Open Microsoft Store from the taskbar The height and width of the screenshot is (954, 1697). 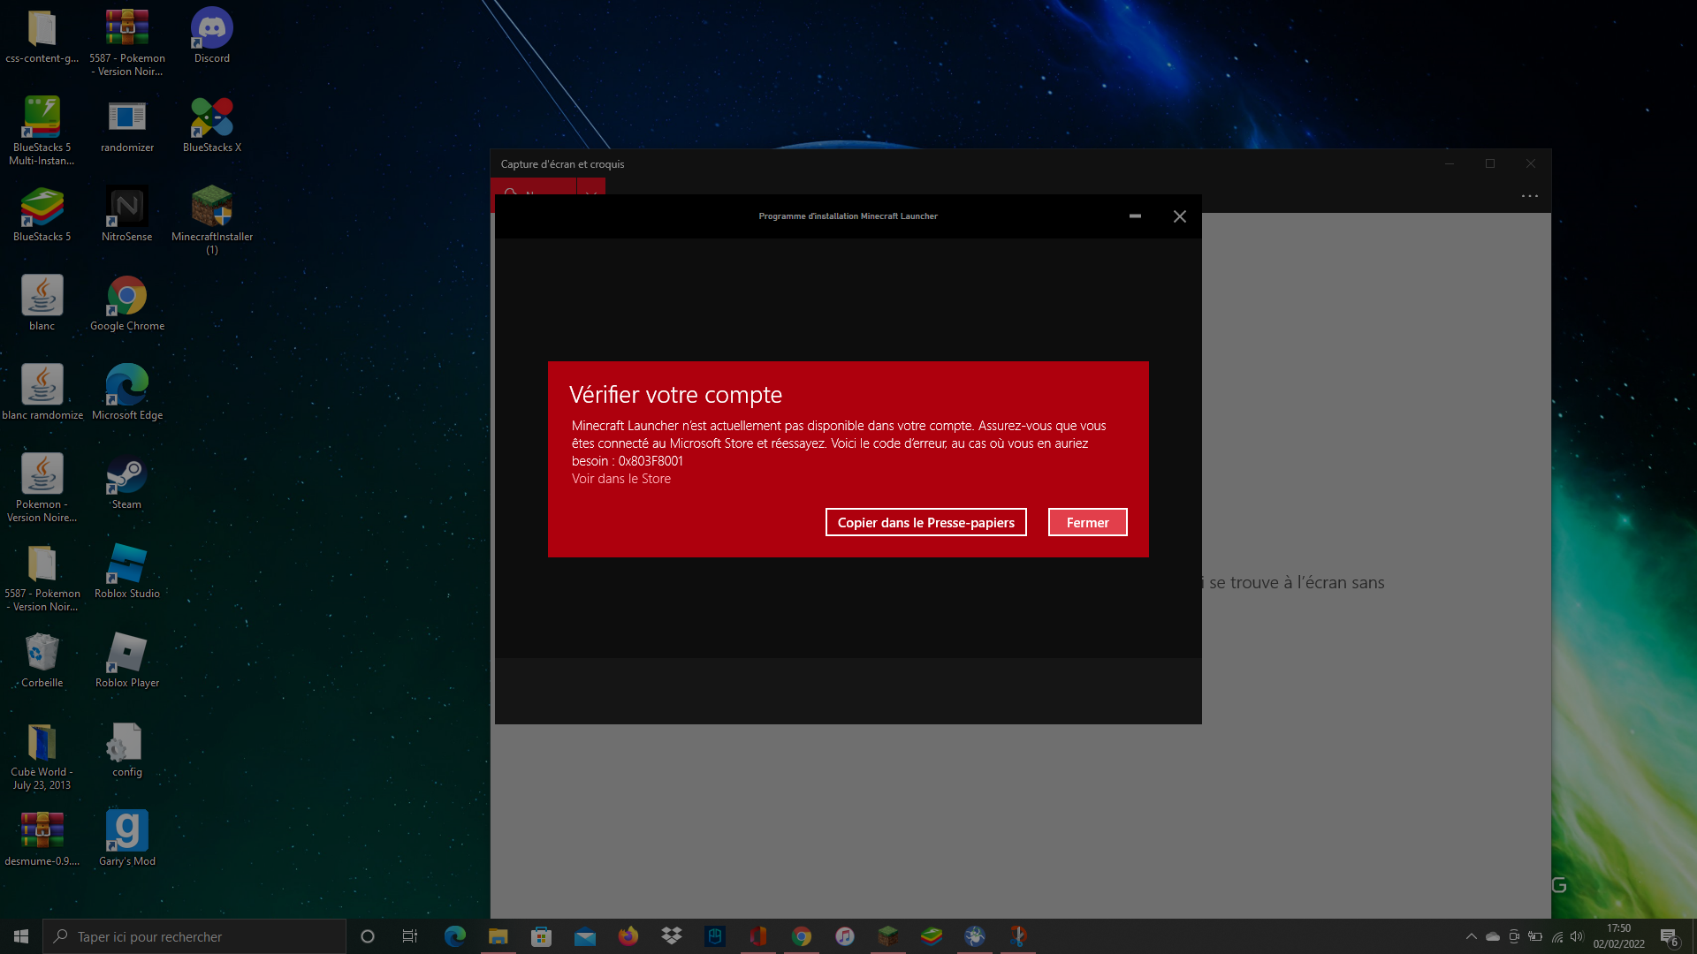(x=542, y=936)
